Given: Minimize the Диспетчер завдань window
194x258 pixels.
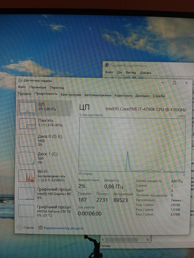Looking at the screenshot, I should tap(162, 83).
